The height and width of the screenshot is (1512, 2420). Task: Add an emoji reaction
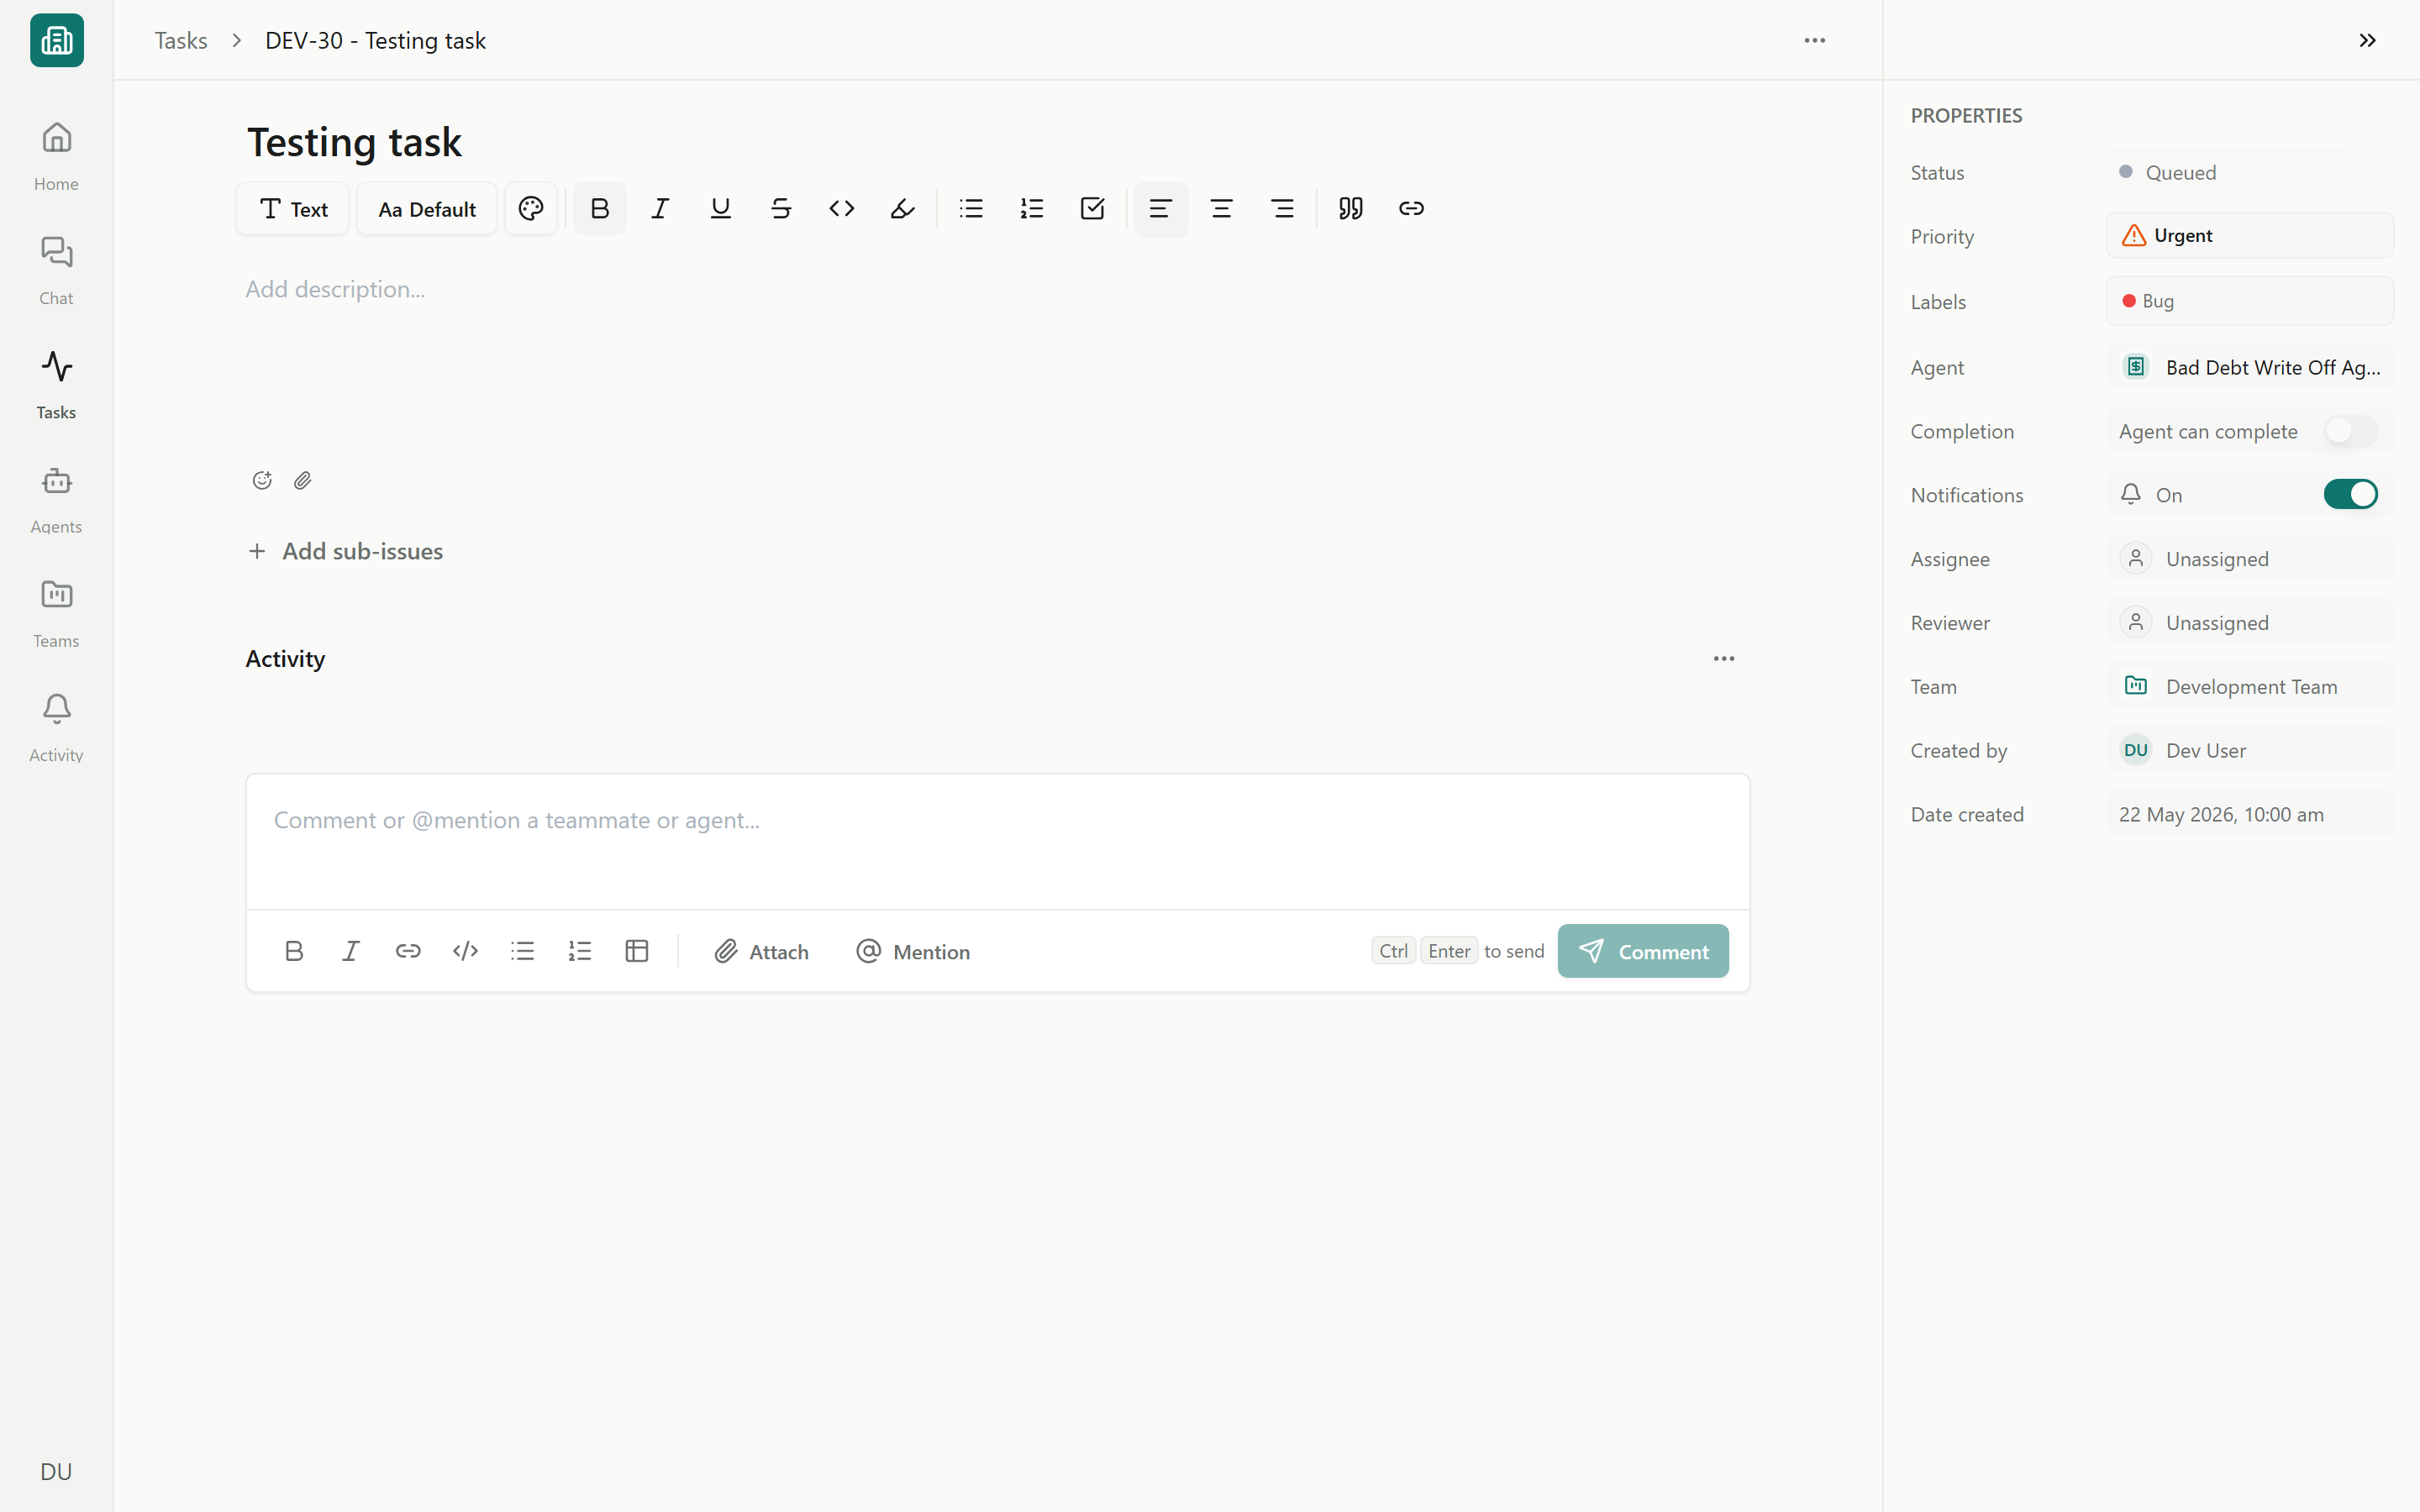262,480
